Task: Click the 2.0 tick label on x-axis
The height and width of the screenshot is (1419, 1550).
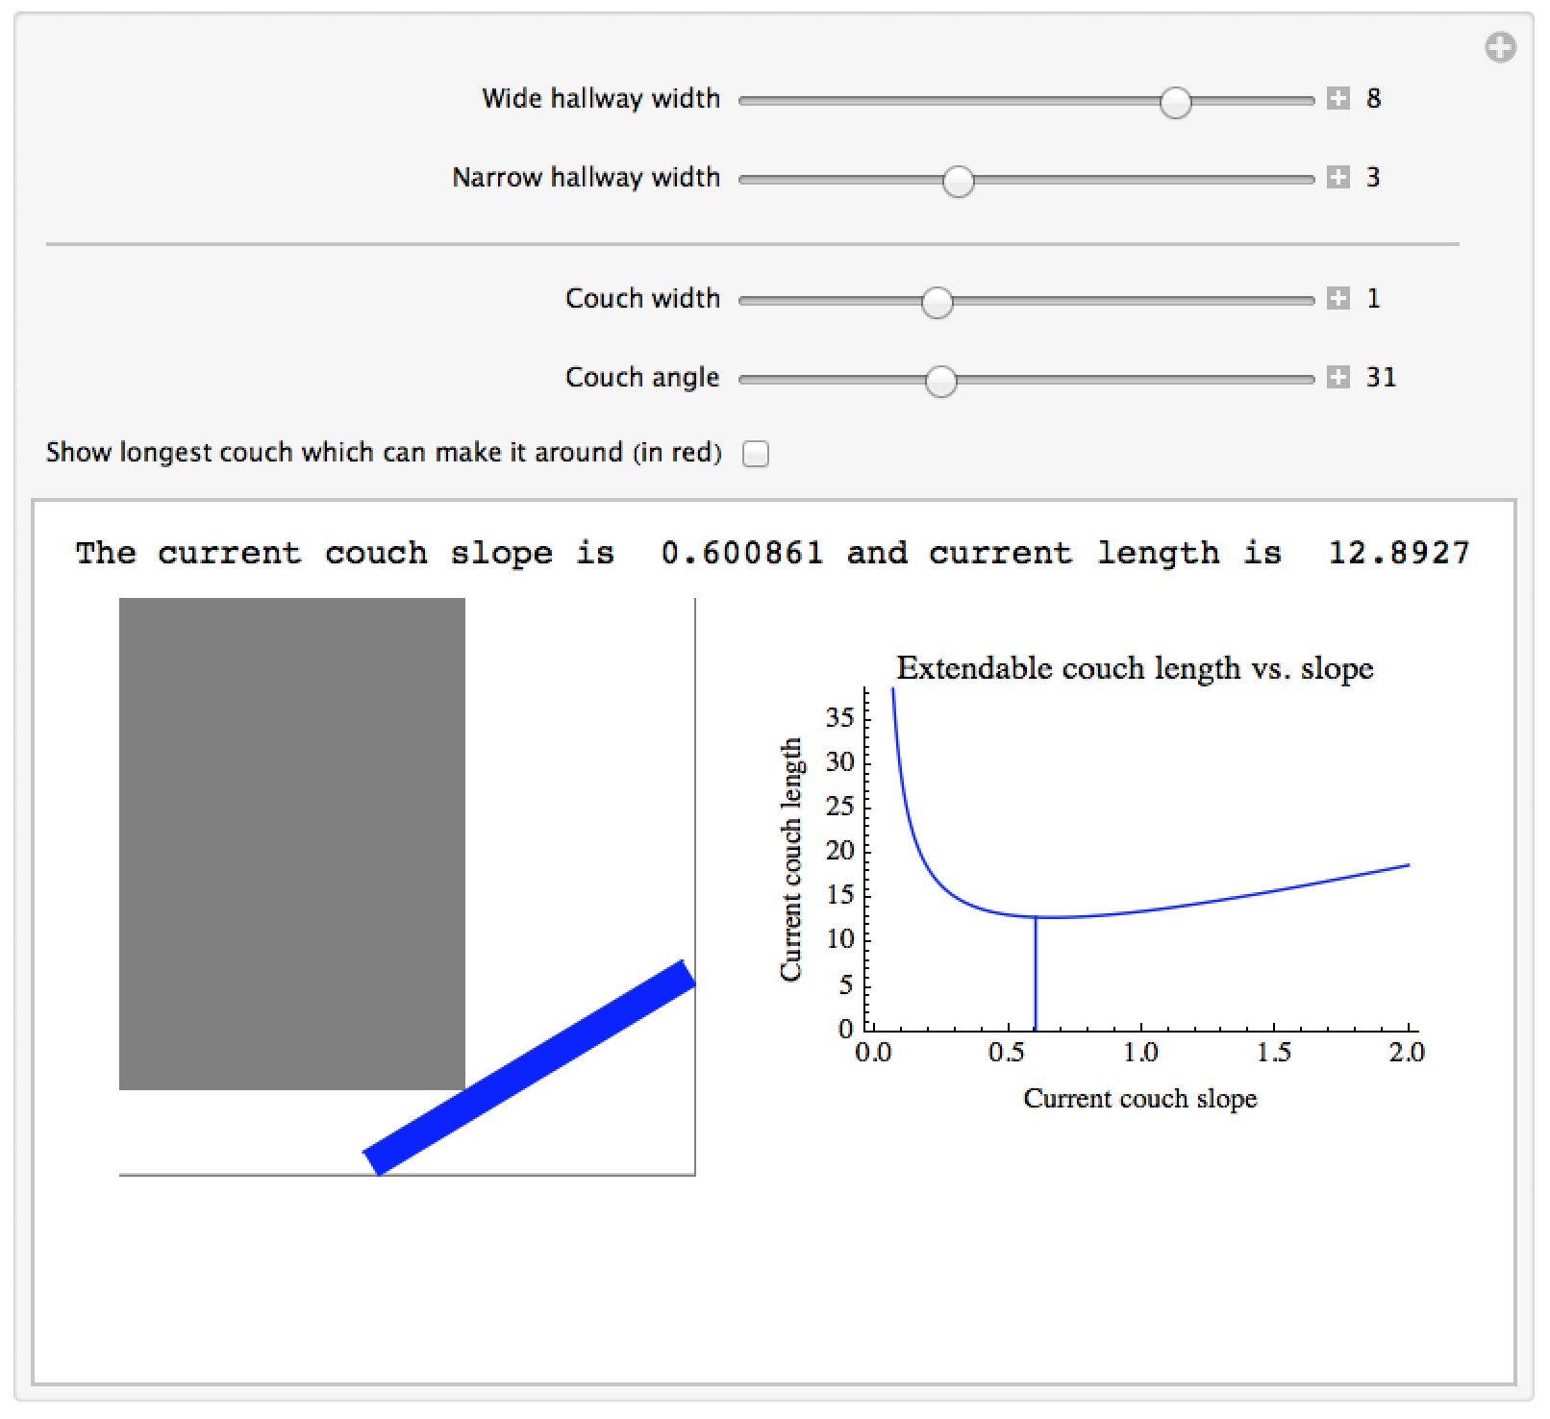Action: 1407,1053
